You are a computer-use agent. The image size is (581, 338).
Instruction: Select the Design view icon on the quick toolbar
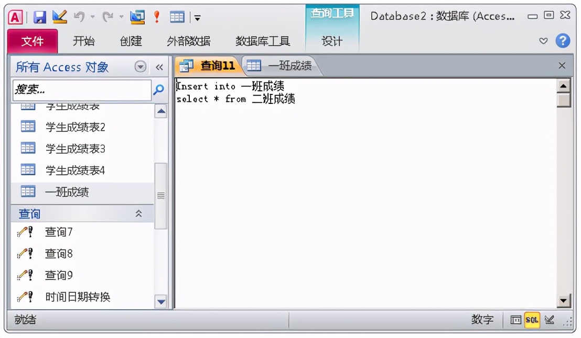tap(59, 16)
